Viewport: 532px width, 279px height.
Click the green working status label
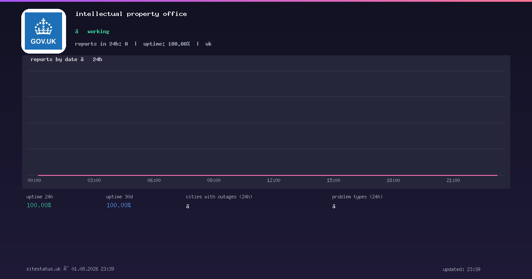pyautogui.click(x=98, y=31)
